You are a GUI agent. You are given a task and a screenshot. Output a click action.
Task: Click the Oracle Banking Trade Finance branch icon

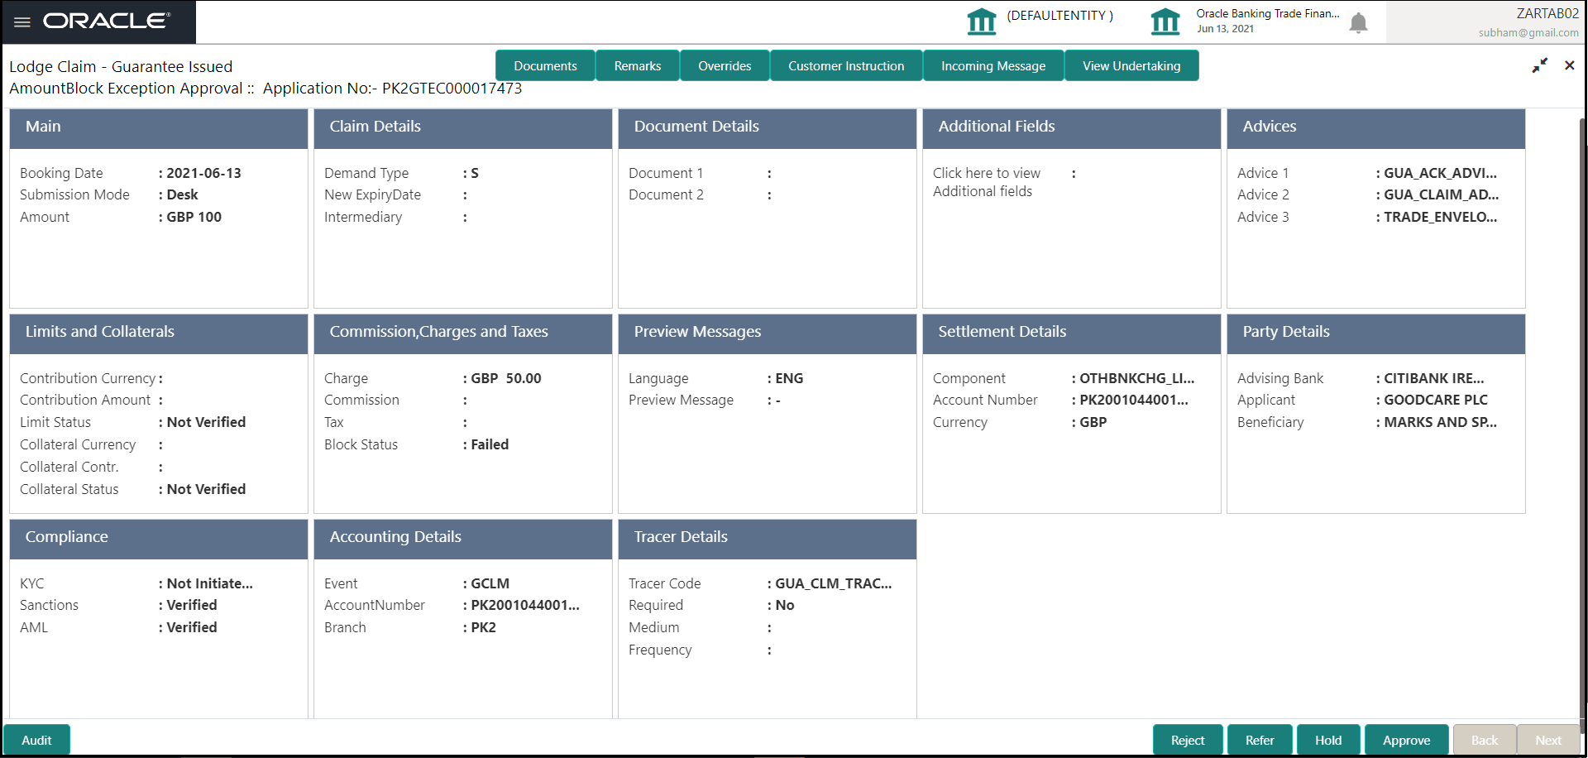click(x=1165, y=22)
